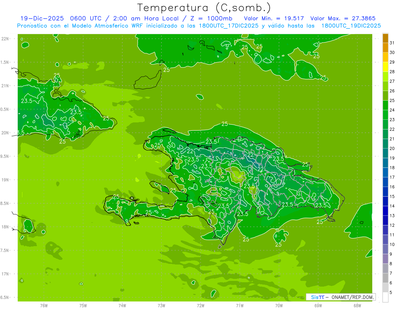401x310 pixels.
Task: Click the 'SisTT - ONAMET/REP.DOM.' credit label
Action: click(341, 297)
